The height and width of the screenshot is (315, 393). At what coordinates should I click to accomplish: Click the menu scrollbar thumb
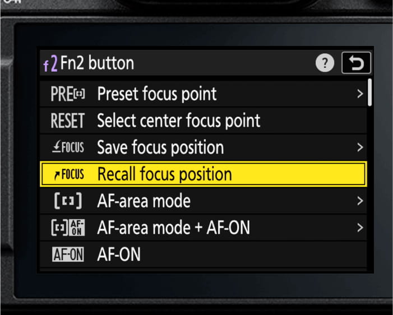(369, 92)
